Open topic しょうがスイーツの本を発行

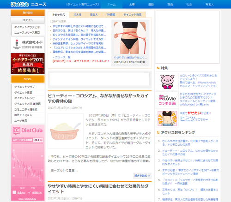tap(78, 43)
